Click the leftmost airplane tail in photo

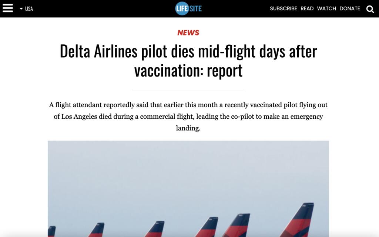pos(51,231)
